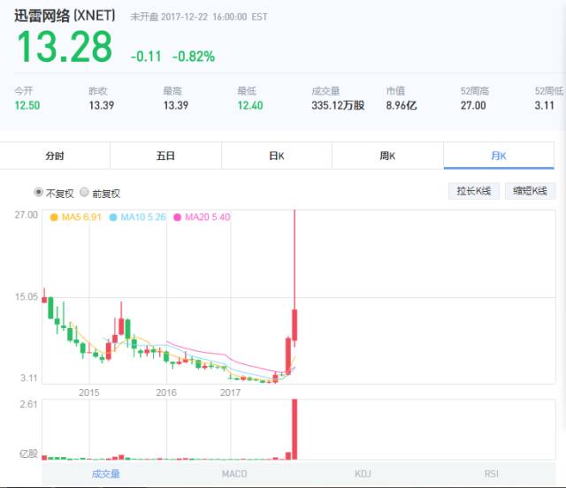Click the 成交量 value 335.12万股
Image resolution: width=566 pixels, height=488 pixels.
tap(338, 105)
